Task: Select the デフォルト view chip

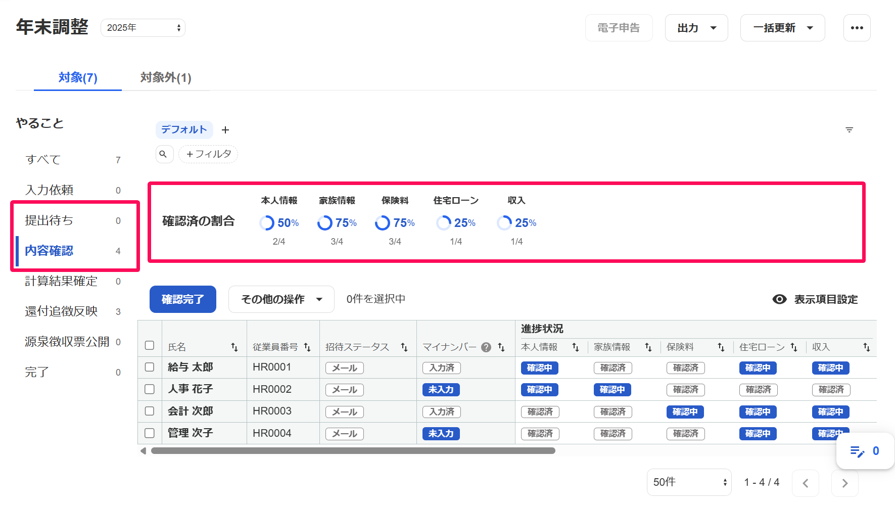Action: click(x=184, y=130)
